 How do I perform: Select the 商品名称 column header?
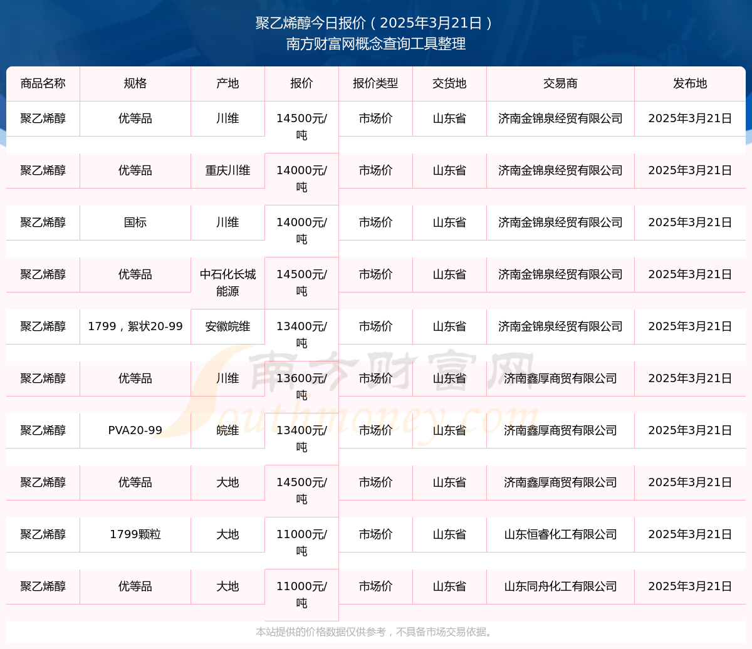[43, 83]
